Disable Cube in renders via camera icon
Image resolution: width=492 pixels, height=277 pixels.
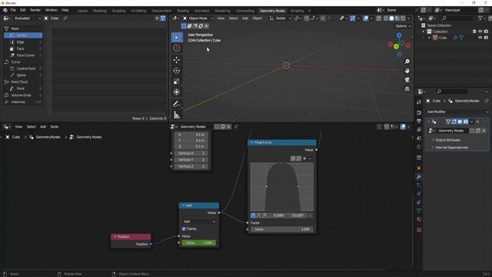tap(486, 38)
